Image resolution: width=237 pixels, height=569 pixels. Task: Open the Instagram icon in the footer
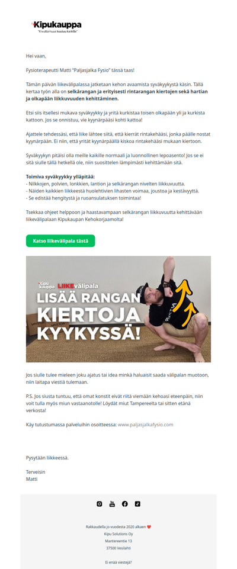(x=100, y=504)
